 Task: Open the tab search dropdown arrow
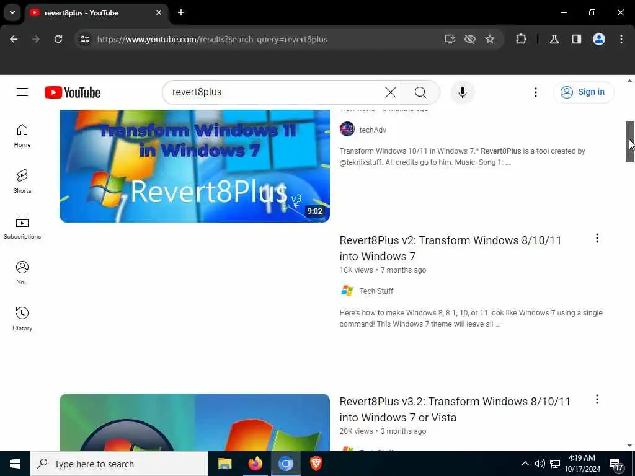12,12
